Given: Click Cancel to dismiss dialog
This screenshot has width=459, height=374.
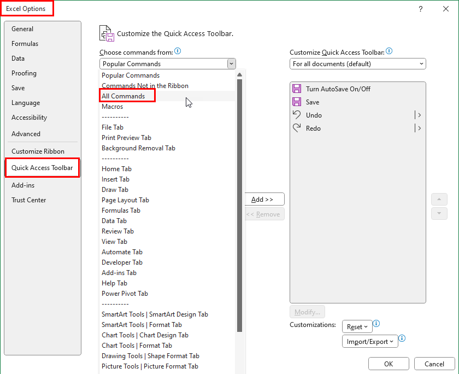Looking at the screenshot, I should point(434,364).
